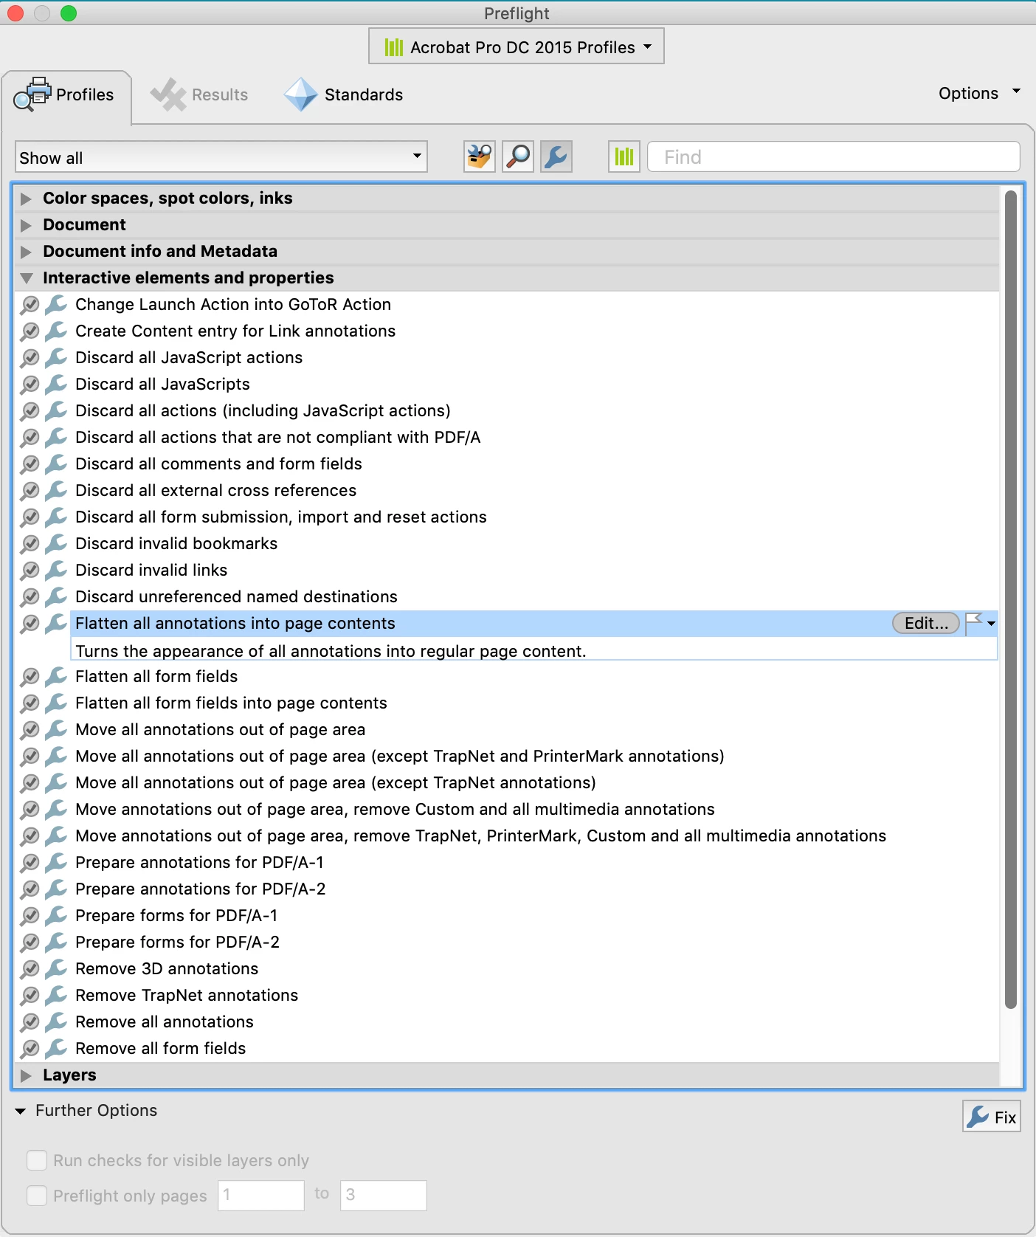
Task: Click wrench icon beside Discard all JavaScript actions
Action: click(x=56, y=357)
